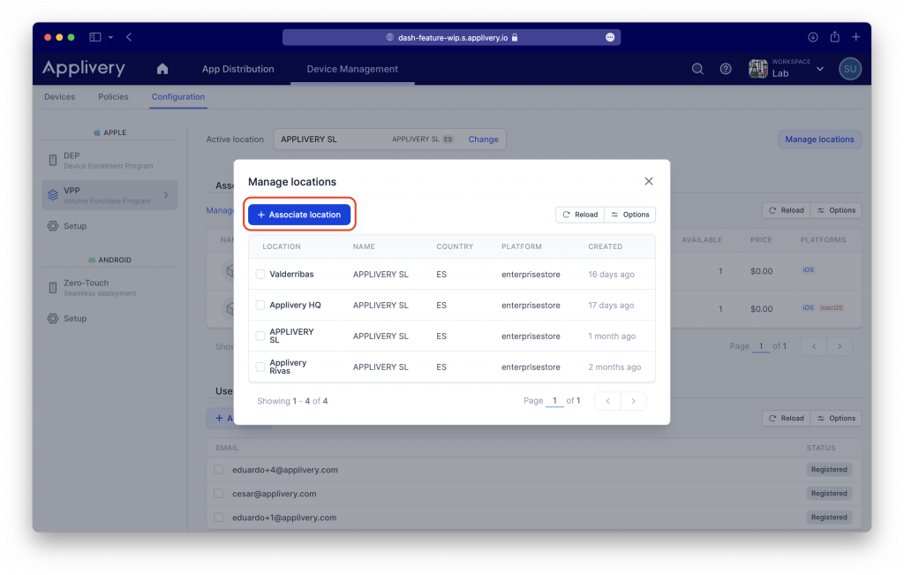
Task: Click the browser share icon
Action: pos(835,37)
